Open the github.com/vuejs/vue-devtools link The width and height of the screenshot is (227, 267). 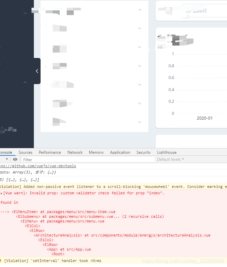tap(38, 166)
